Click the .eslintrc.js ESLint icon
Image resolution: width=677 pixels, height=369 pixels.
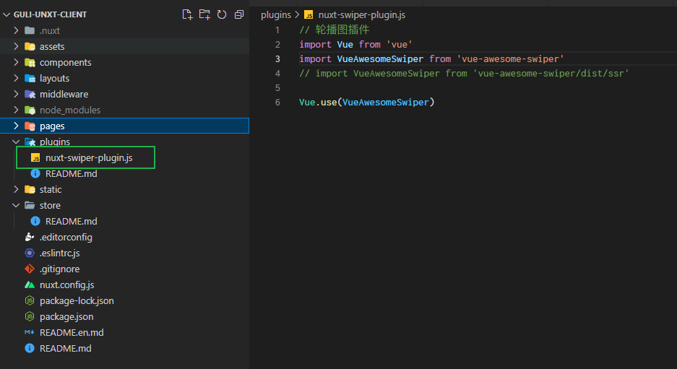click(x=30, y=253)
